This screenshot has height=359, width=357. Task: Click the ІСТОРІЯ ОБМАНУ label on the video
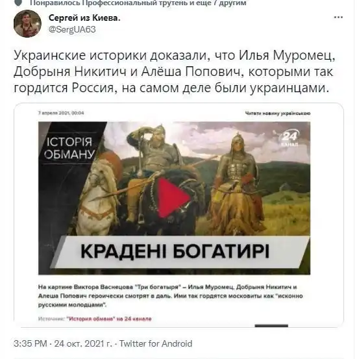pos(69,148)
